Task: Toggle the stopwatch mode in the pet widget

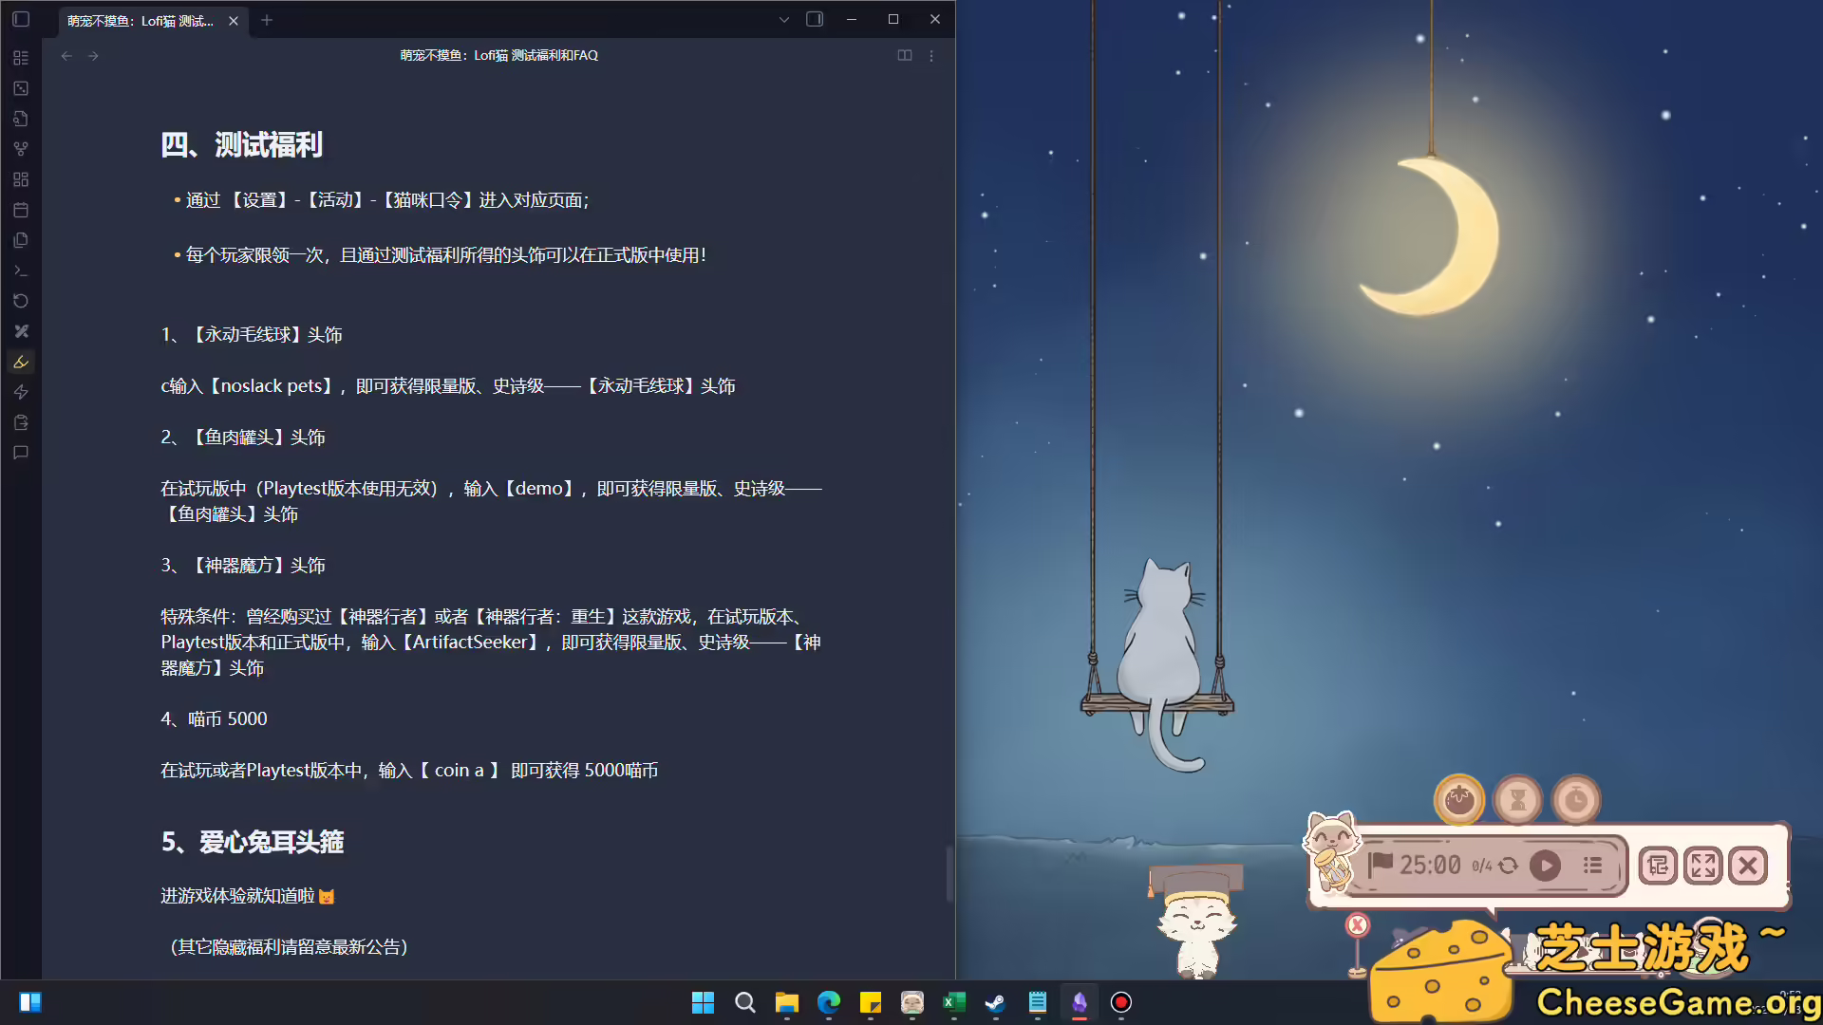Action: click(1575, 800)
